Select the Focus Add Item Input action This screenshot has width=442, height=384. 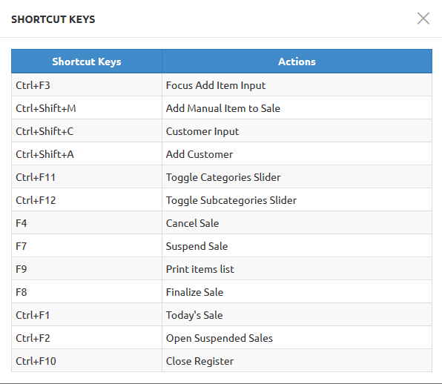216,85
